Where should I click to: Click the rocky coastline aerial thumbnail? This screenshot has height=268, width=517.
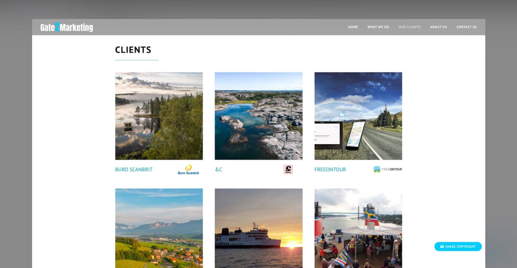pos(258,116)
